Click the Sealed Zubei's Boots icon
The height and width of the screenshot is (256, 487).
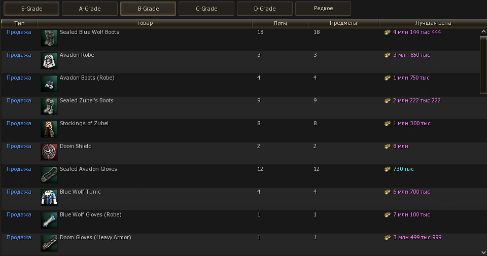tap(49, 106)
